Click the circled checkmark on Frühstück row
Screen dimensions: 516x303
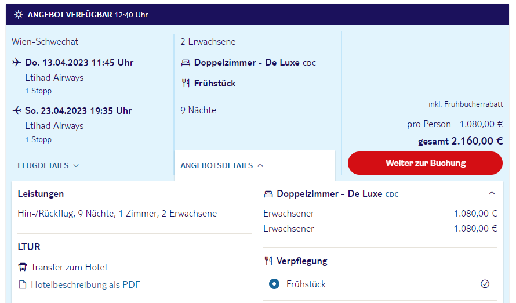[485, 284]
